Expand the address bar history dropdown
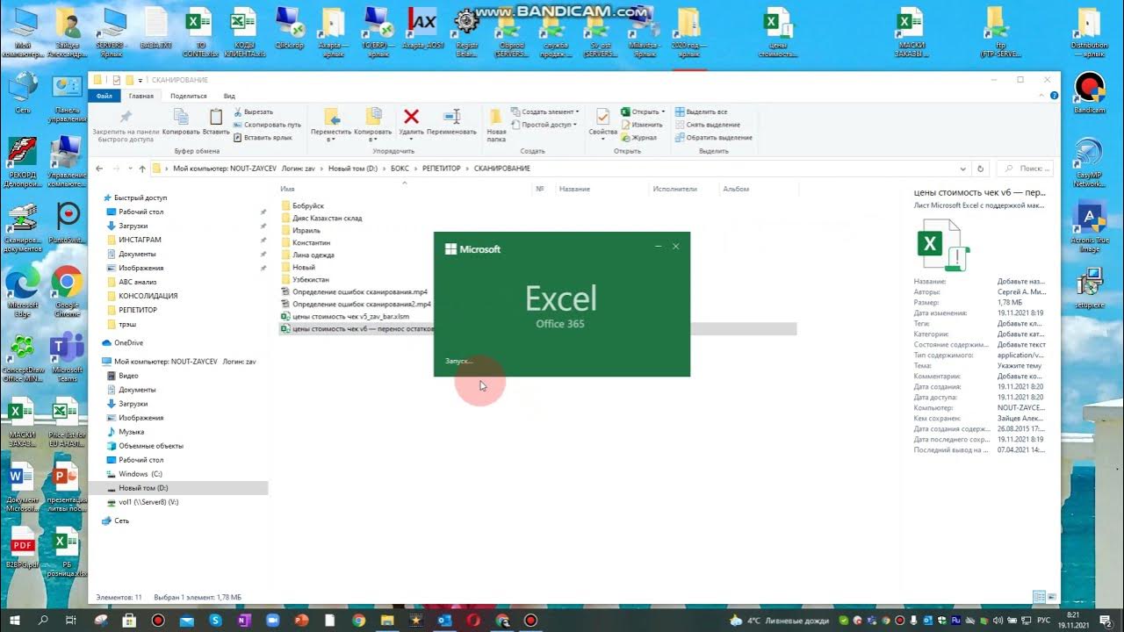The height and width of the screenshot is (632, 1124). click(963, 169)
